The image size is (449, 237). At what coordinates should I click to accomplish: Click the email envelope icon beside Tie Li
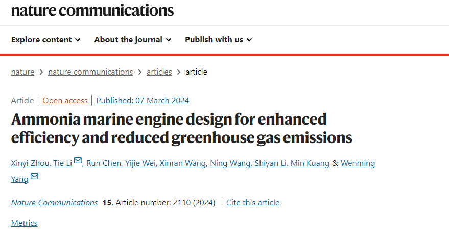78,160
